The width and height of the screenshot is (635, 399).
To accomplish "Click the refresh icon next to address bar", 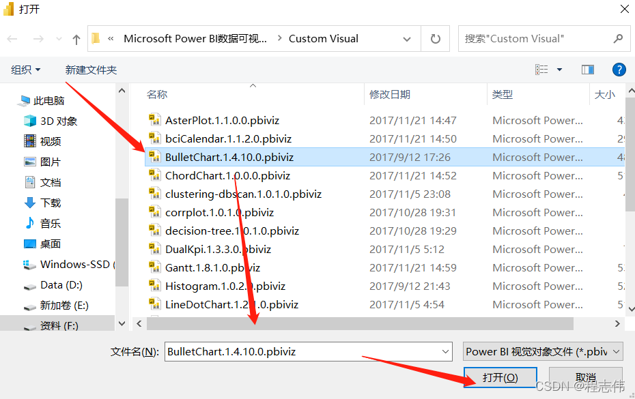I will (436, 38).
